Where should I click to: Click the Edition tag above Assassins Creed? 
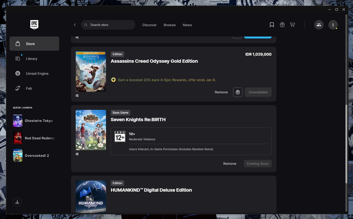coord(117,54)
